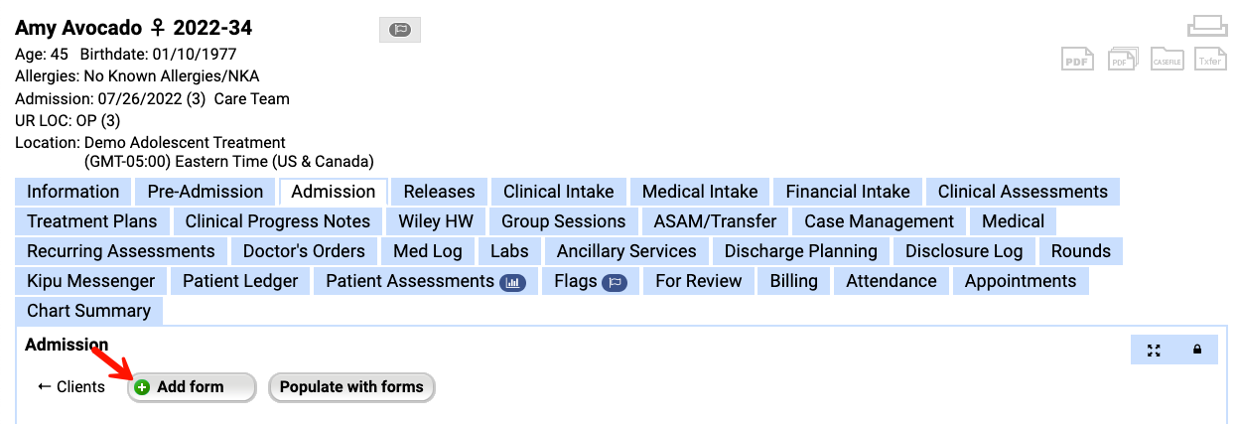Click Populate with forms button
Image resolution: width=1237 pixels, height=424 pixels.
pyautogui.click(x=351, y=387)
